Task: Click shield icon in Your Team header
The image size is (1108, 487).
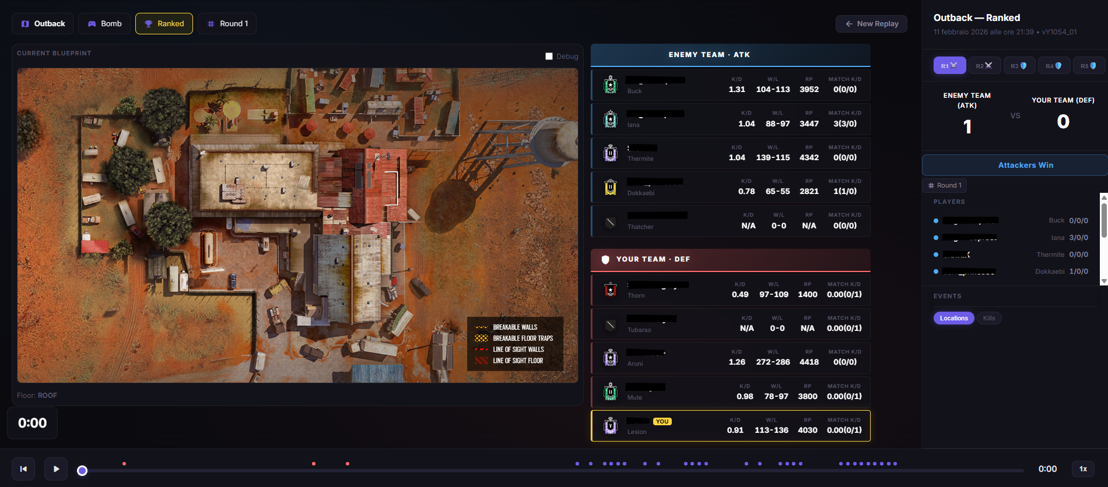Action: tap(605, 259)
